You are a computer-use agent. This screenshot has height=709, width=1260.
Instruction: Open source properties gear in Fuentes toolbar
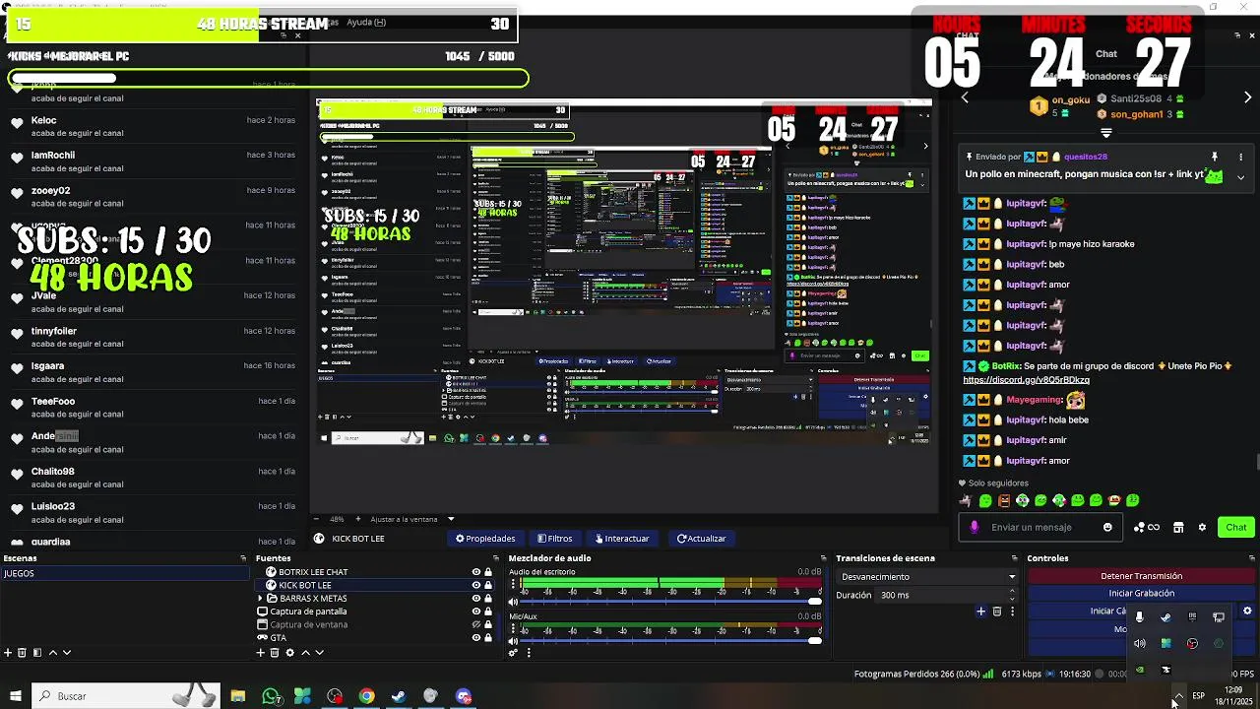(x=289, y=652)
